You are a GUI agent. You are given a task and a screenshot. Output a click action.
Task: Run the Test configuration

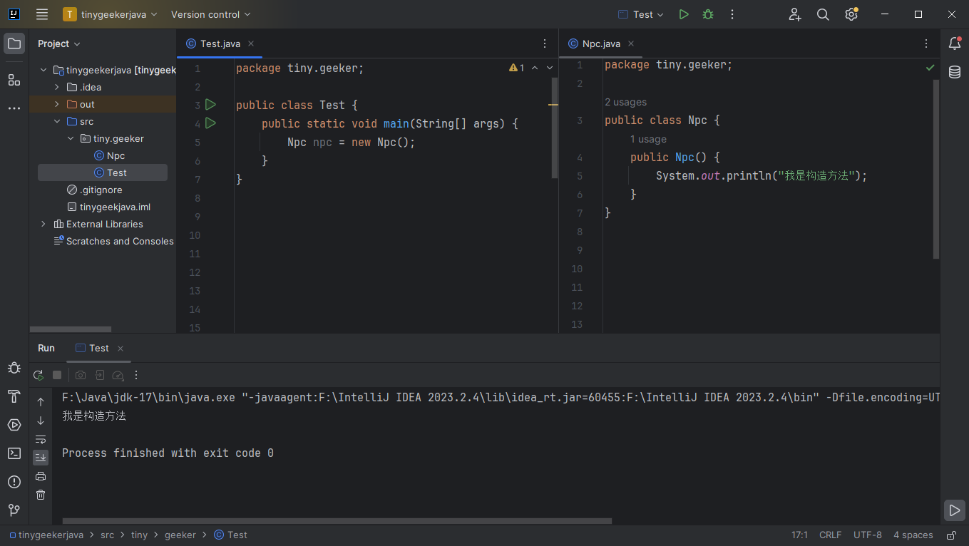coord(684,14)
